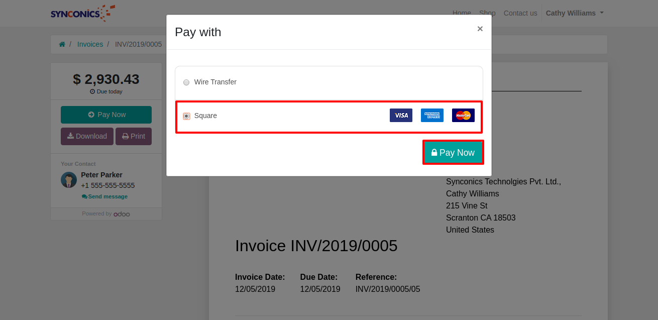The width and height of the screenshot is (658, 320).
Task: Open the Invoices breadcrumb link
Action: (90, 44)
